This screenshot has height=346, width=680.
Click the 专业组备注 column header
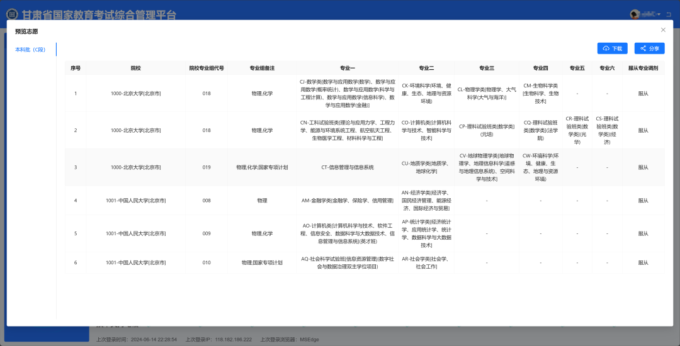(262, 68)
